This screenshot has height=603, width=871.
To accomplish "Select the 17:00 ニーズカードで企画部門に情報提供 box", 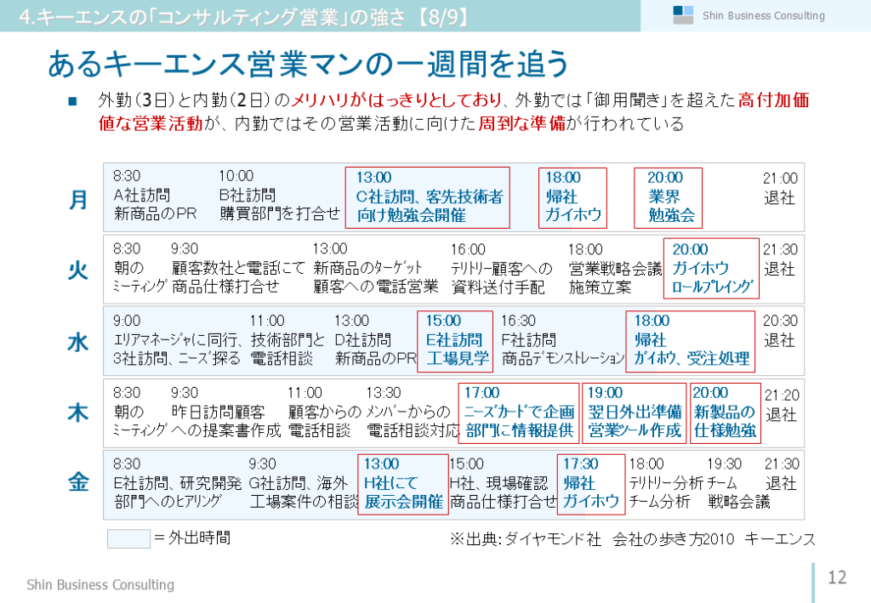I will click(x=518, y=412).
